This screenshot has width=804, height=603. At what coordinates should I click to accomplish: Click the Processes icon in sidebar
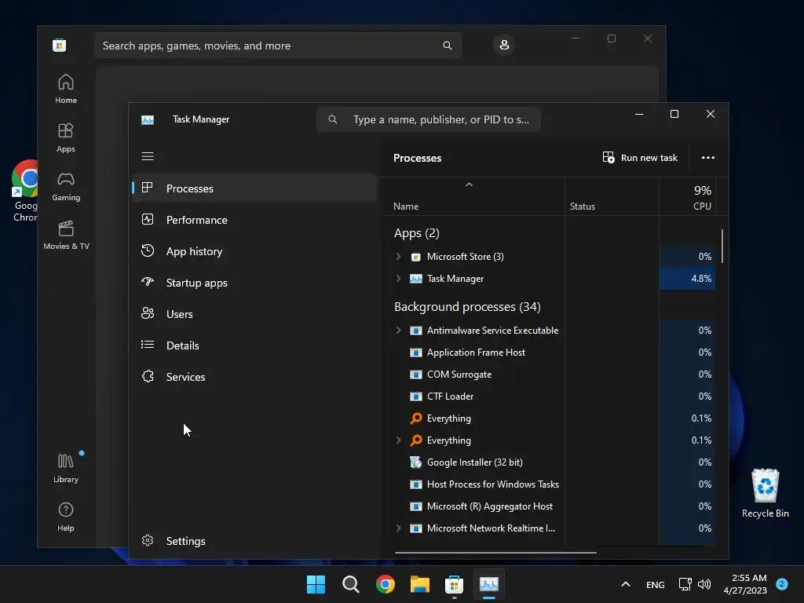(x=147, y=188)
